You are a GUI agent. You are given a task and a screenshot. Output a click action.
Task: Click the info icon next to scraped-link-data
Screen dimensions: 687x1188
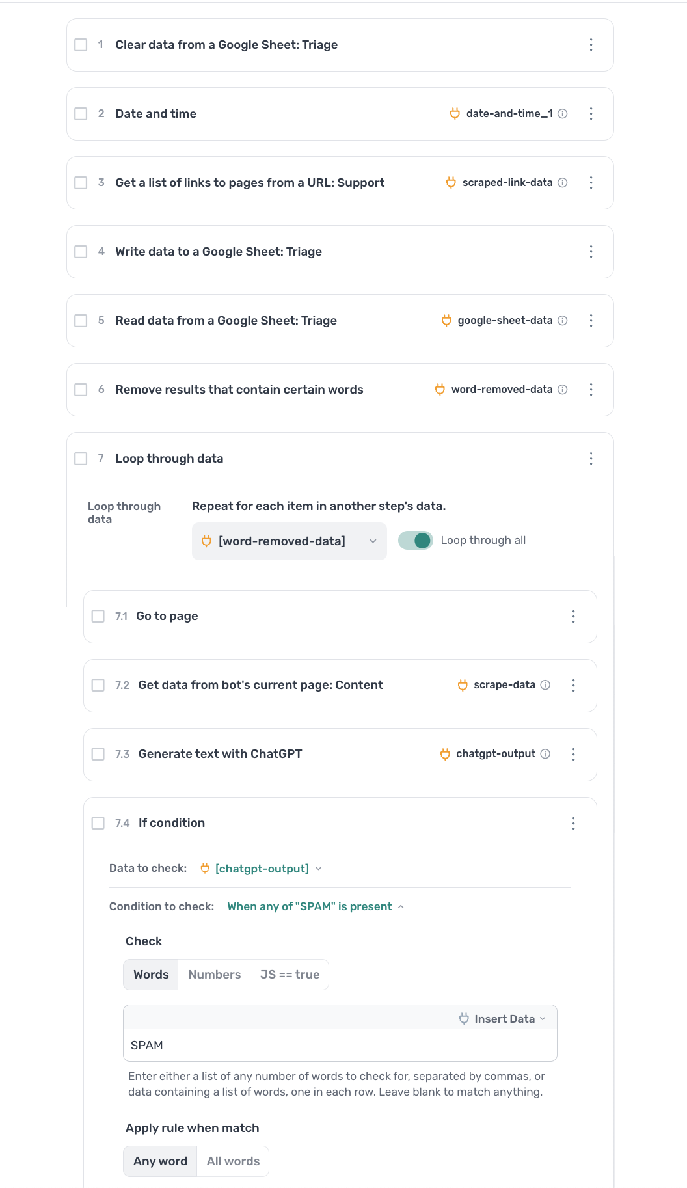(563, 182)
